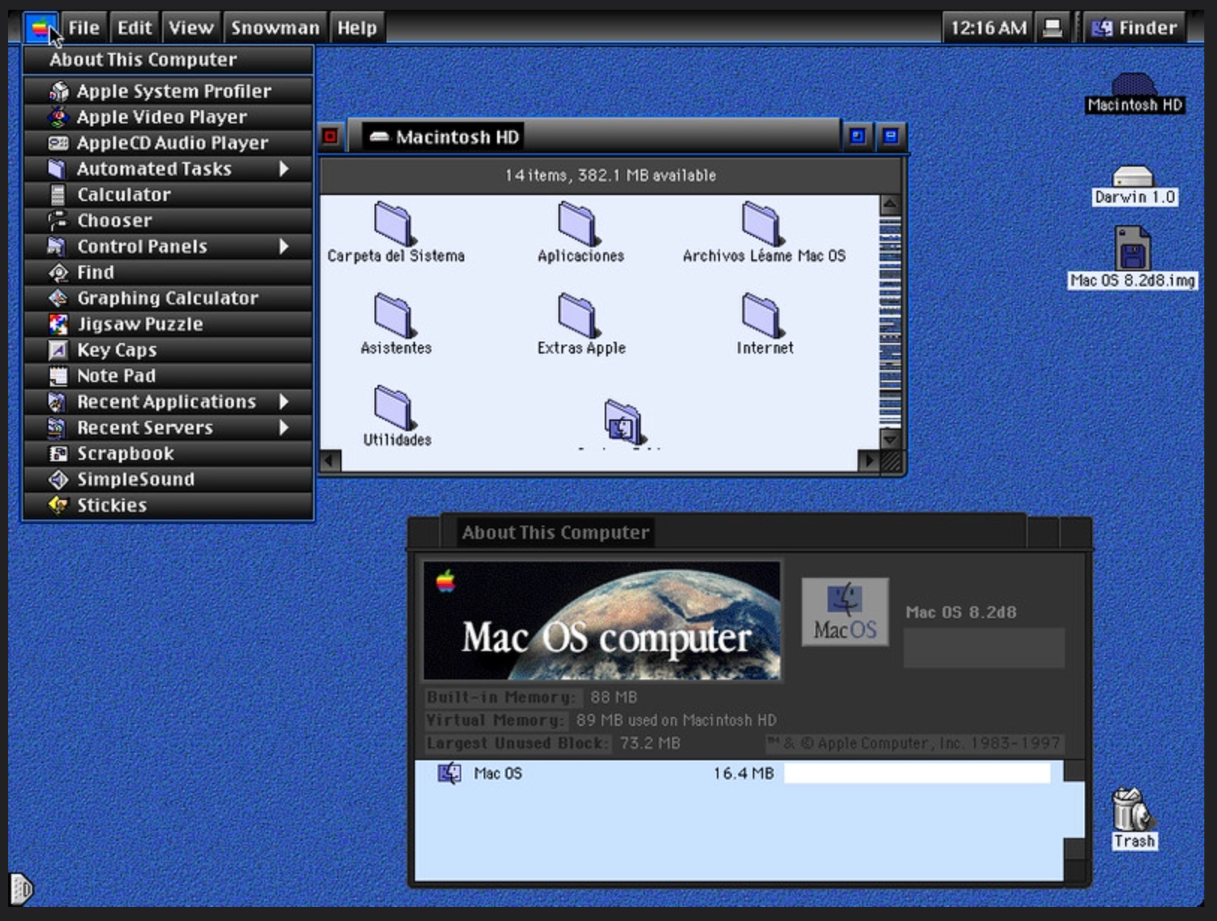Select Recent Applications menu item

point(168,402)
